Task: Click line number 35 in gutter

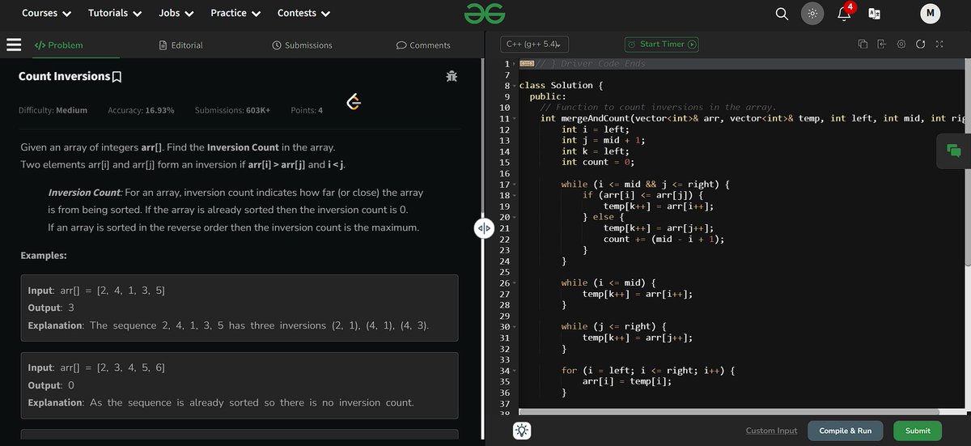Action: (504, 381)
